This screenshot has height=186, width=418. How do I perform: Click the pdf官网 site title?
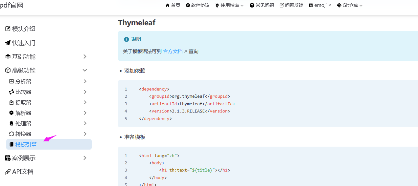point(12,5)
